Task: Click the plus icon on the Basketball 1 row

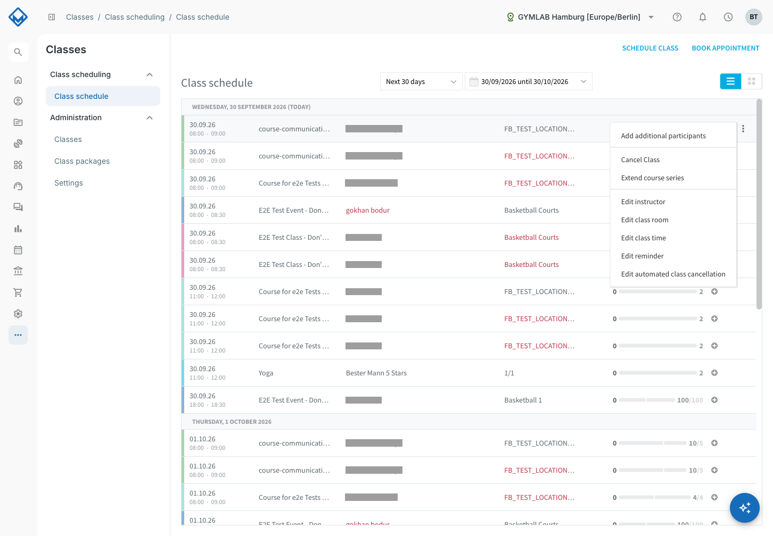Action: point(714,400)
